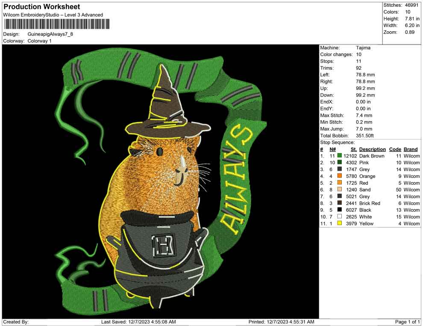
Task: Click the EndX value 0.00 in
Action: click(363, 102)
